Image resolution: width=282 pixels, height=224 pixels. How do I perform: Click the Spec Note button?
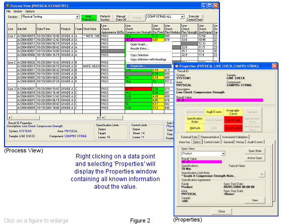pos(255,151)
